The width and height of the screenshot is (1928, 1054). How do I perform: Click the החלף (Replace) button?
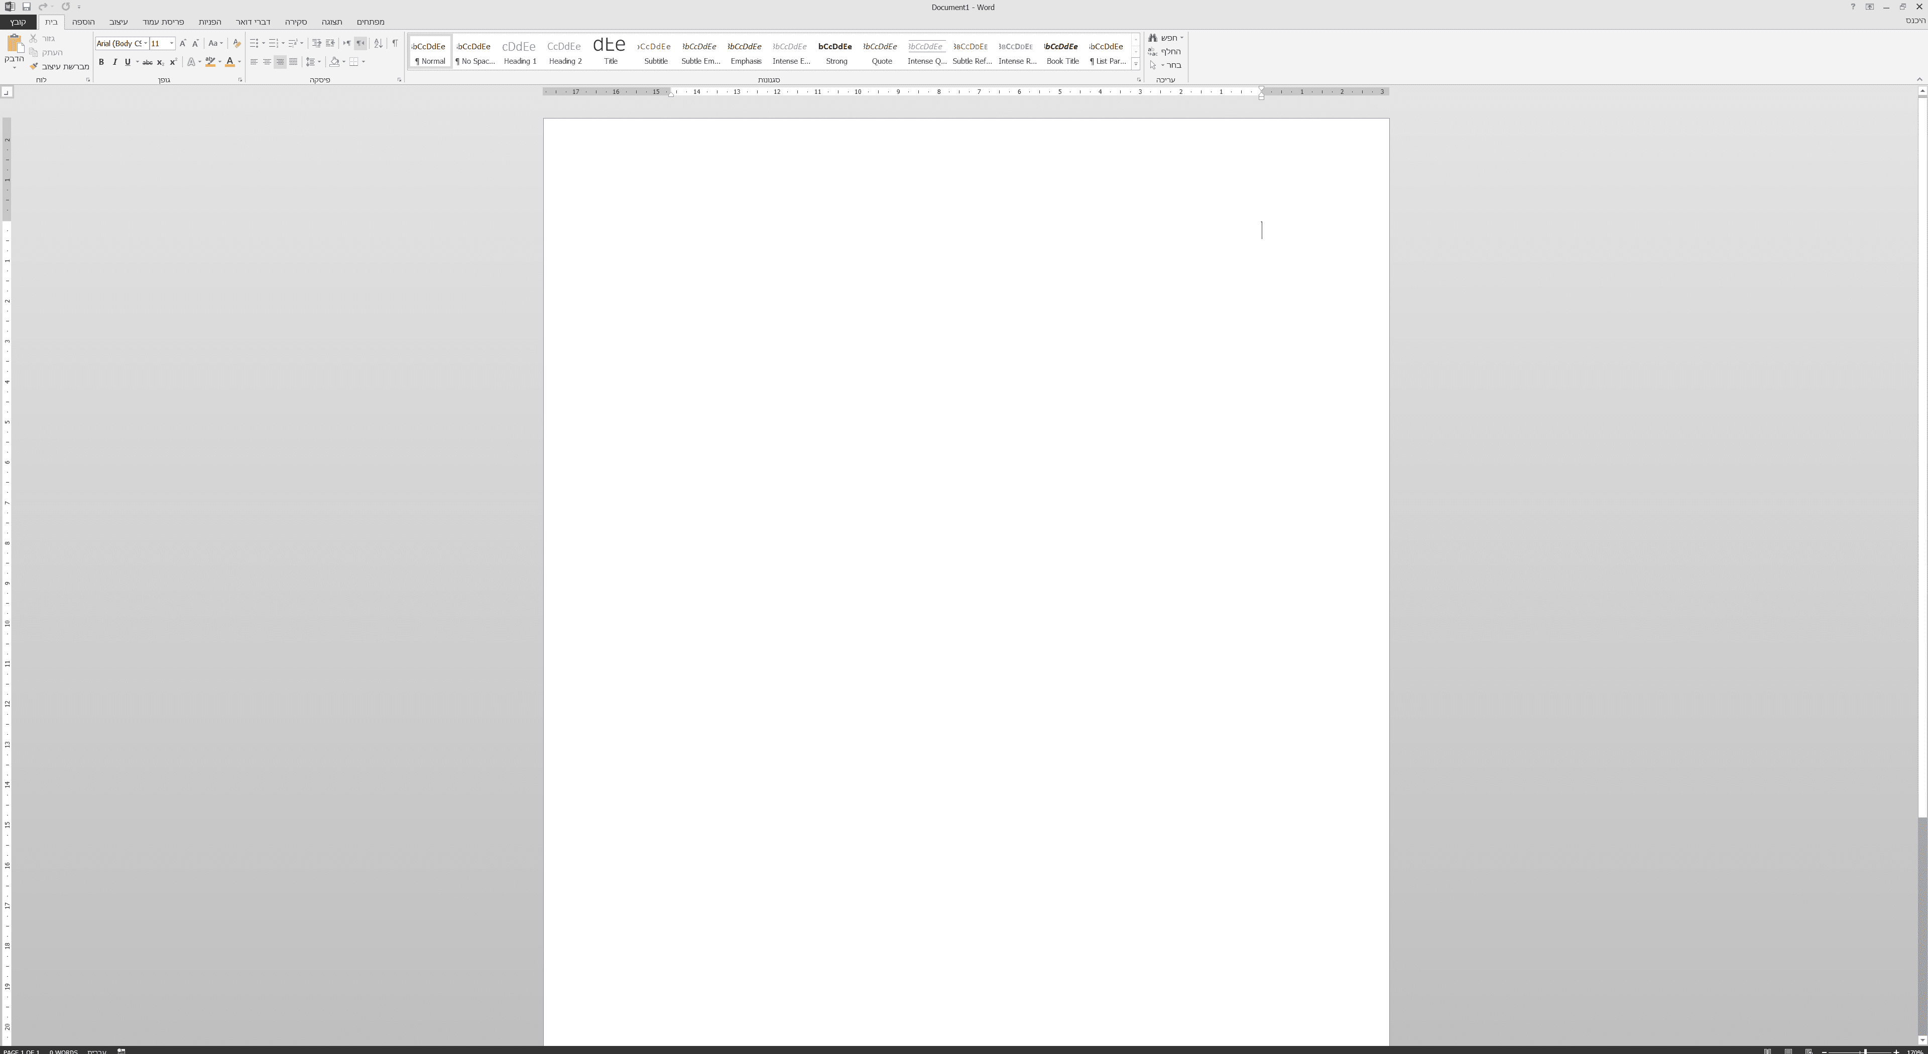click(x=1165, y=52)
